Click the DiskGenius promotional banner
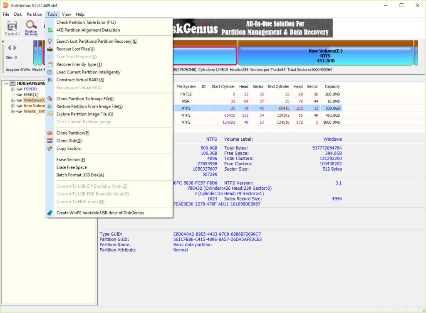Image resolution: width=426 pixels, height=313 pixels. (x=253, y=28)
